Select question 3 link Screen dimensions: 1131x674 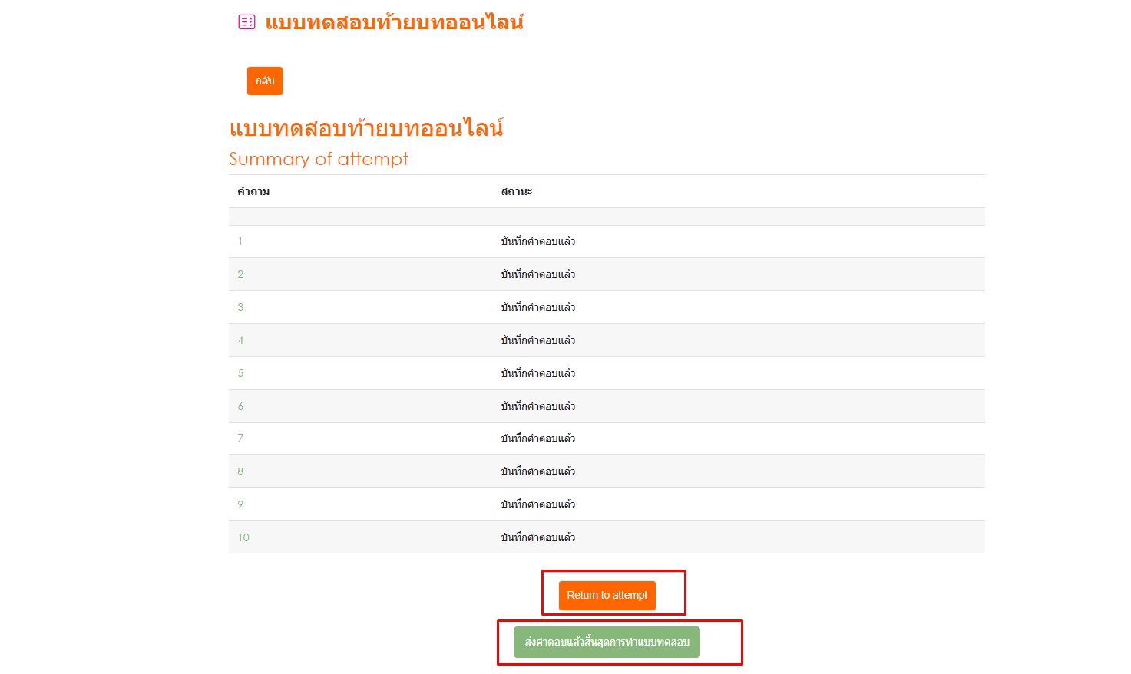point(240,308)
